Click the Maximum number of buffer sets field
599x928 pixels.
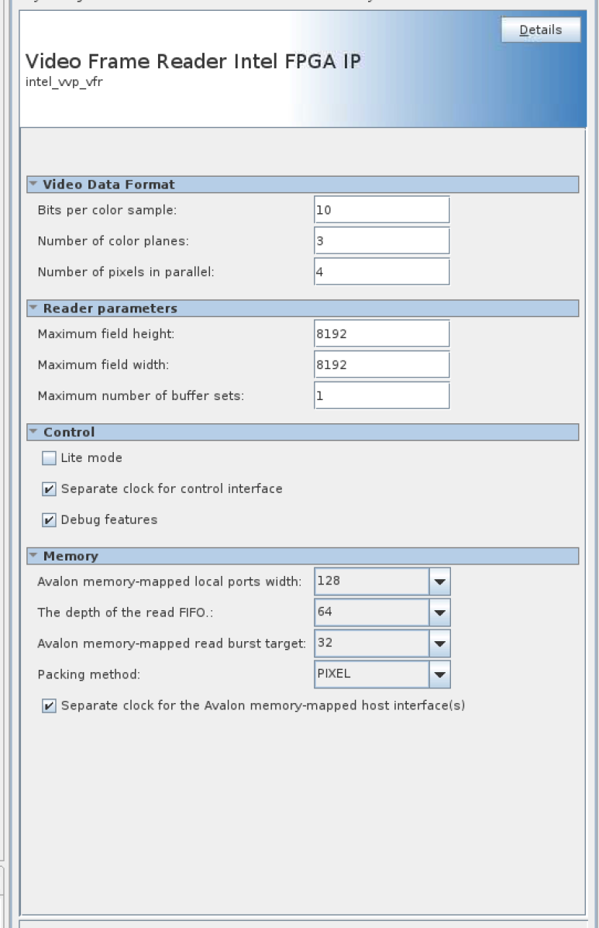(x=381, y=395)
